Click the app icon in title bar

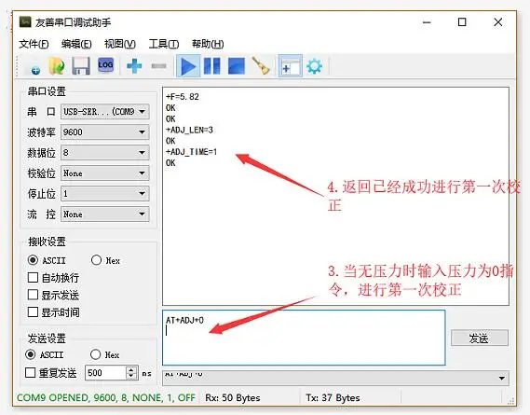25,22
